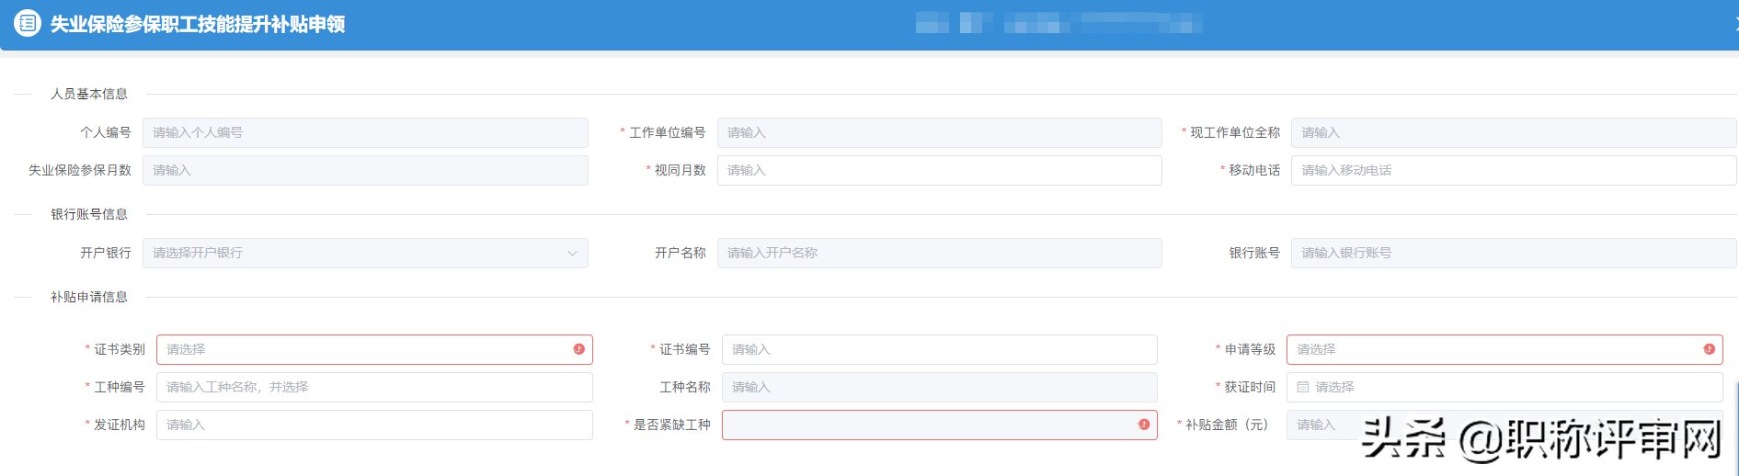Image resolution: width=1739 pixels, height=476 pixels.
Task: Click the form list icon in header
Action: point(28,23)
